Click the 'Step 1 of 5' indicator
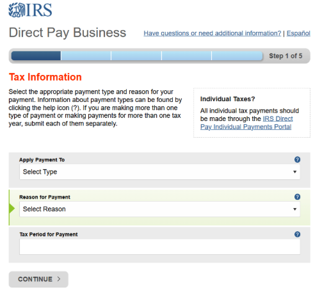Viewport: 313px width, 301px height. (x=285, y=56)
